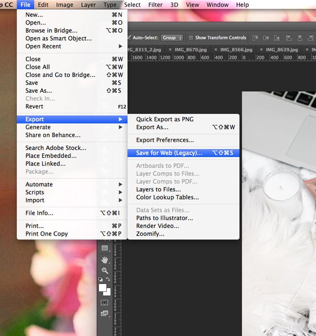Expand the Open Recent submenu

point(72,46)
